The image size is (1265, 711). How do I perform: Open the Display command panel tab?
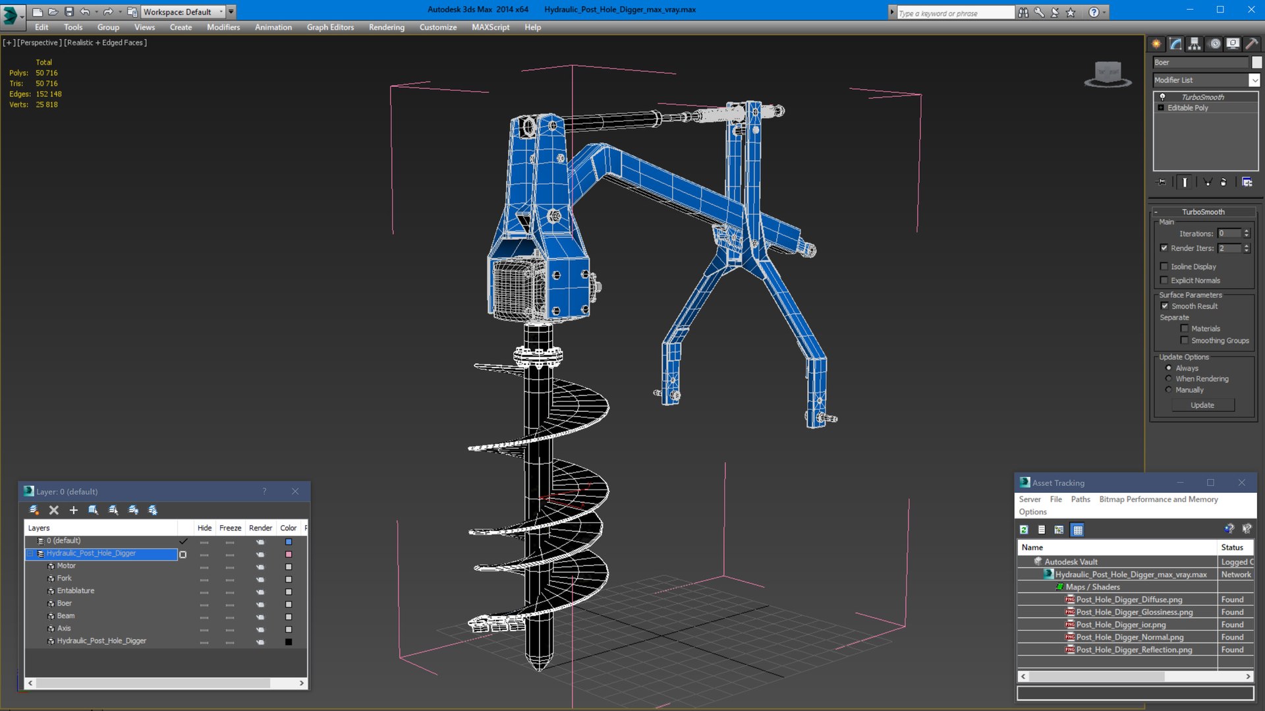click(1233, 44)
